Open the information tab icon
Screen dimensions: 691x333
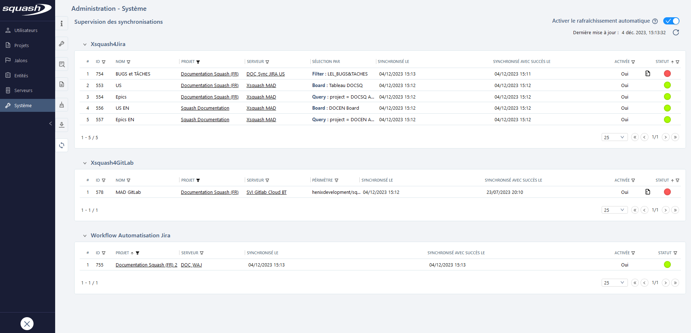pos(62,24)
